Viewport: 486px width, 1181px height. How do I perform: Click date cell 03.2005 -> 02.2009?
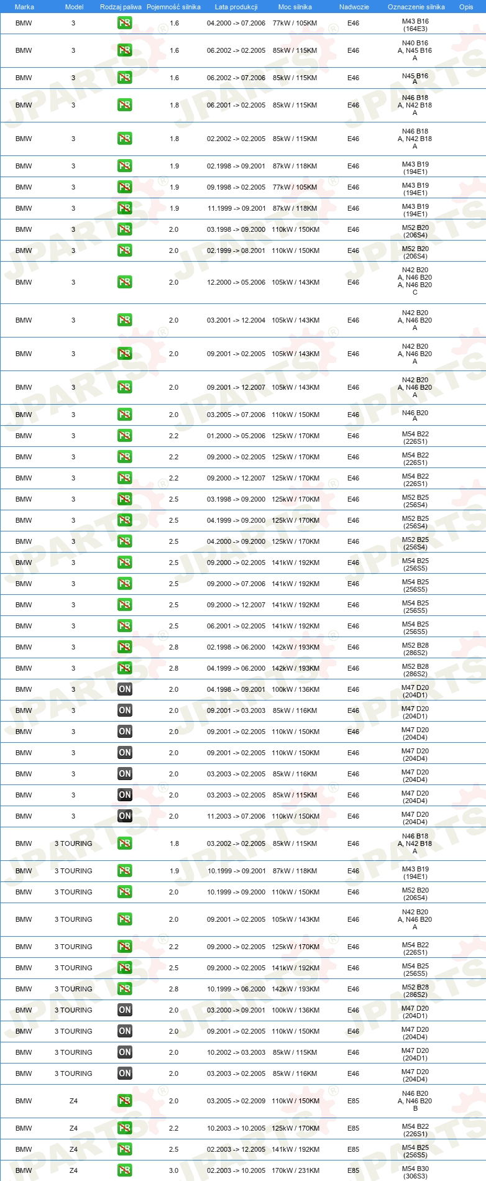pos(236,1101)
